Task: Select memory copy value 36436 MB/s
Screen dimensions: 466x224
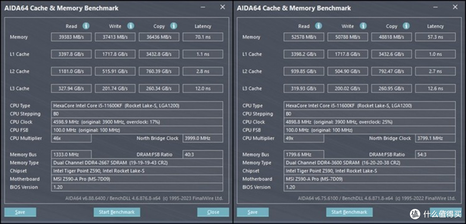Action: coord(159,37)
